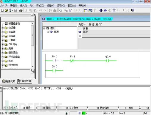Open the 调试(D) menu
This screenshot has width=151, height=115.
click(40, 6)
